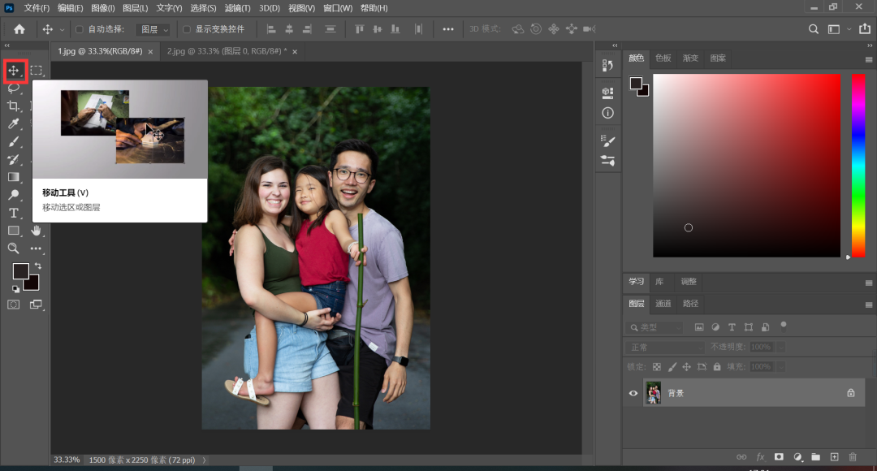This screenshot has height=471, width=877.
Task: Open the Edit Toolbar three-dots button
Action: click(37, 248)
